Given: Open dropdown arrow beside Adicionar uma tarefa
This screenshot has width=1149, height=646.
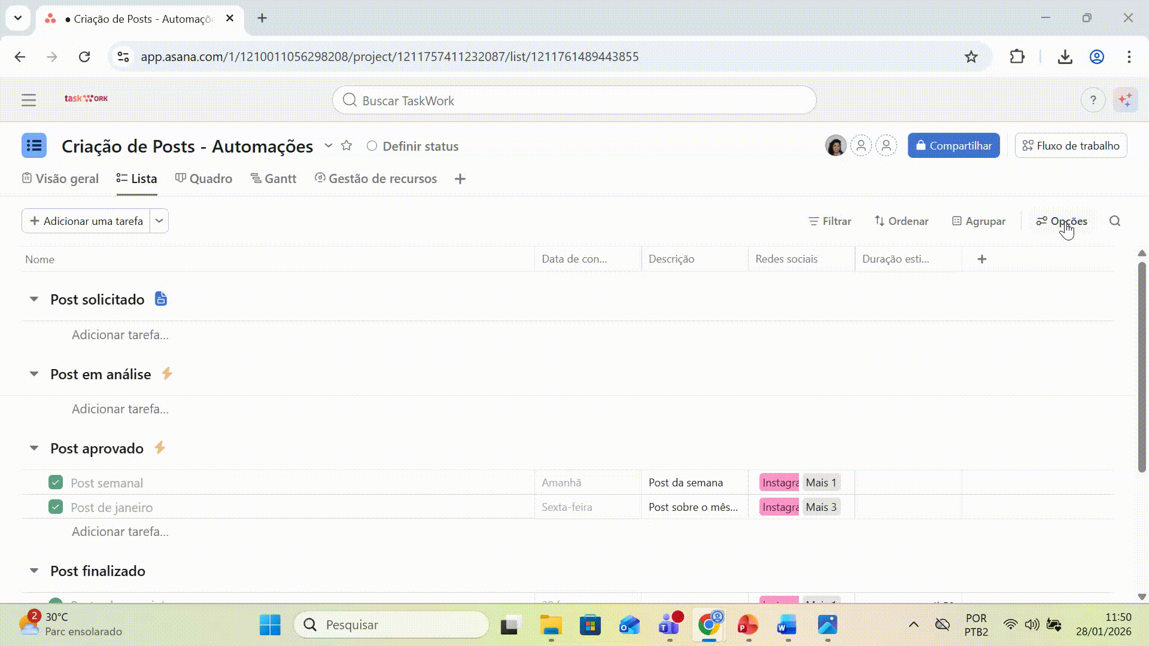Looking at the screenshot, I should point(159,221).
